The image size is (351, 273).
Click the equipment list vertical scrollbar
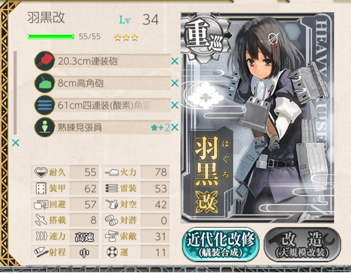point(15,93)
